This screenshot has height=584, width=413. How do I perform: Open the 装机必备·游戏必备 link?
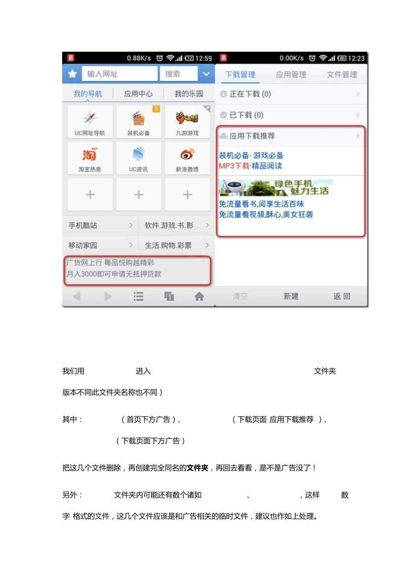pyautogui.click(x=251, y=155)
